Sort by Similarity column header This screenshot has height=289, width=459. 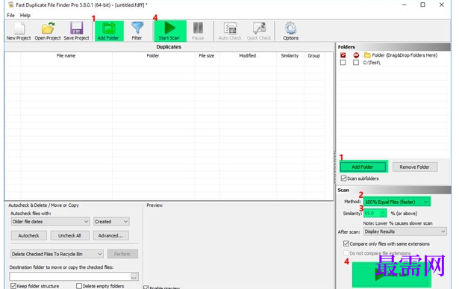click(290, 55)
